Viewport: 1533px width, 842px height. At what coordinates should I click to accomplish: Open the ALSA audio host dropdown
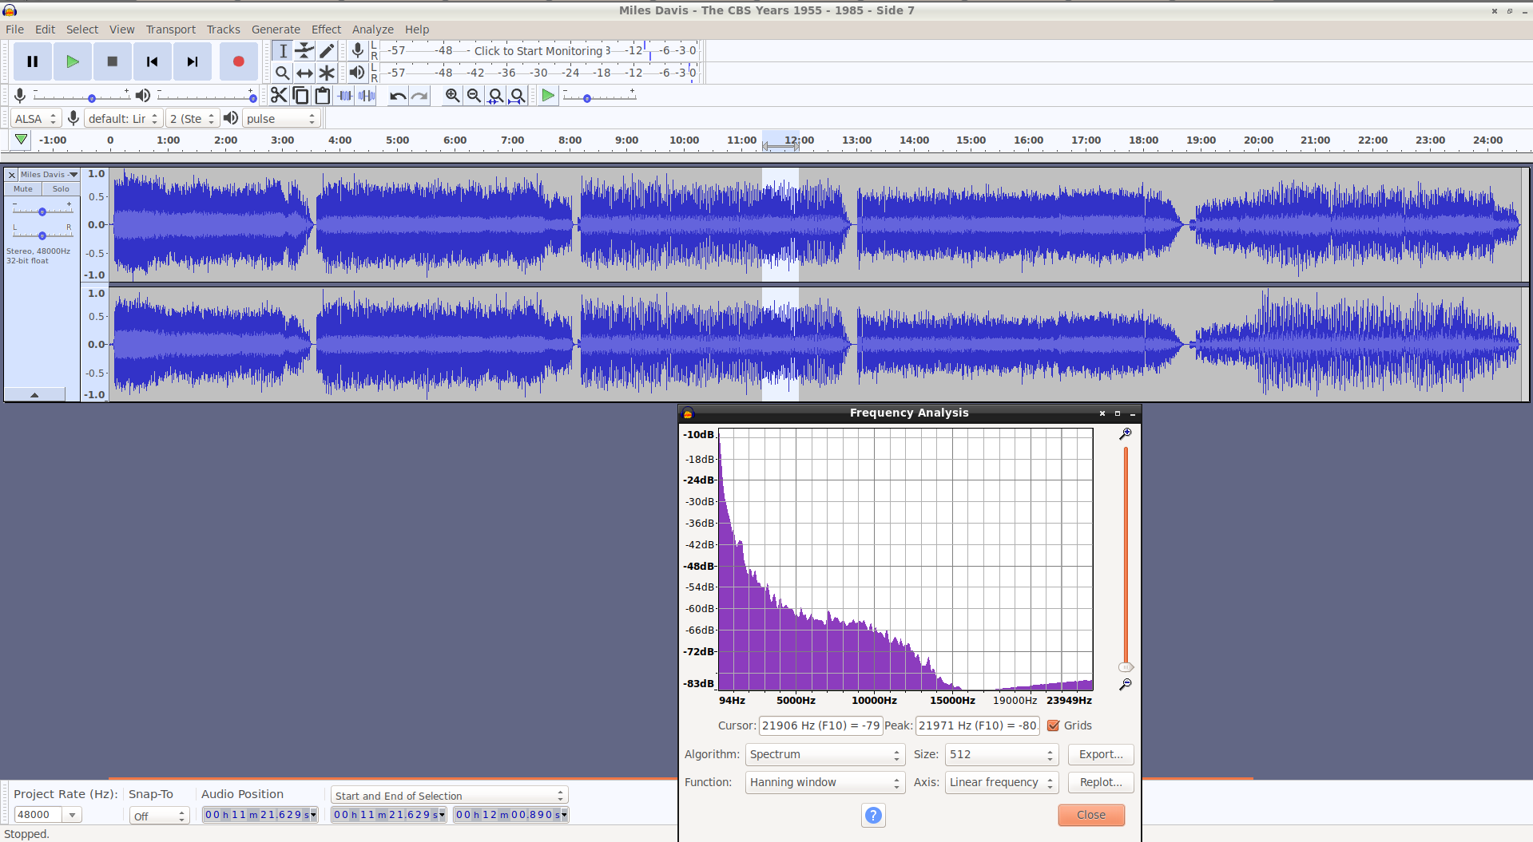coord(36,118)
